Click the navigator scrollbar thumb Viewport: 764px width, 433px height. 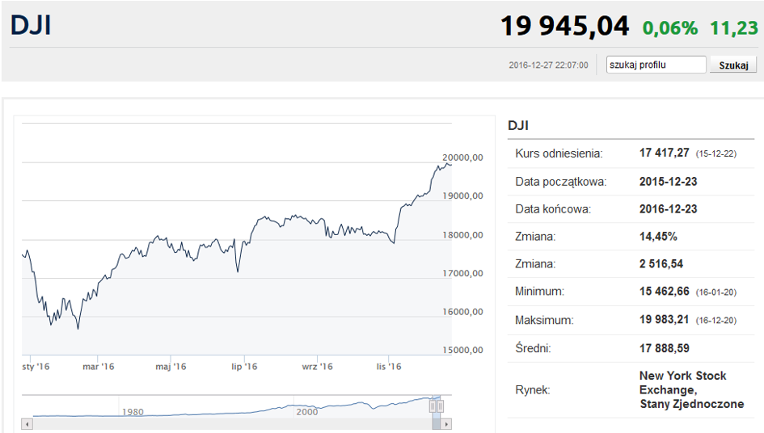point(437,424)
